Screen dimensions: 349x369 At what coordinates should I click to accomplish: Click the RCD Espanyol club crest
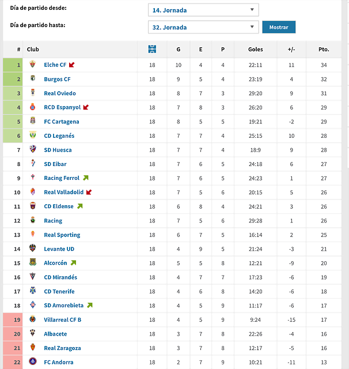pos(33,107)
